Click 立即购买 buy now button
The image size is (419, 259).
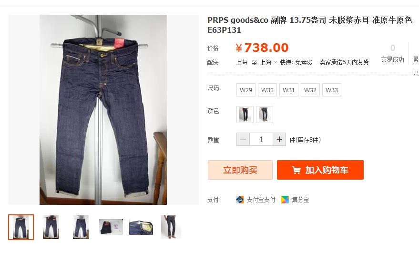pos(240,170)
